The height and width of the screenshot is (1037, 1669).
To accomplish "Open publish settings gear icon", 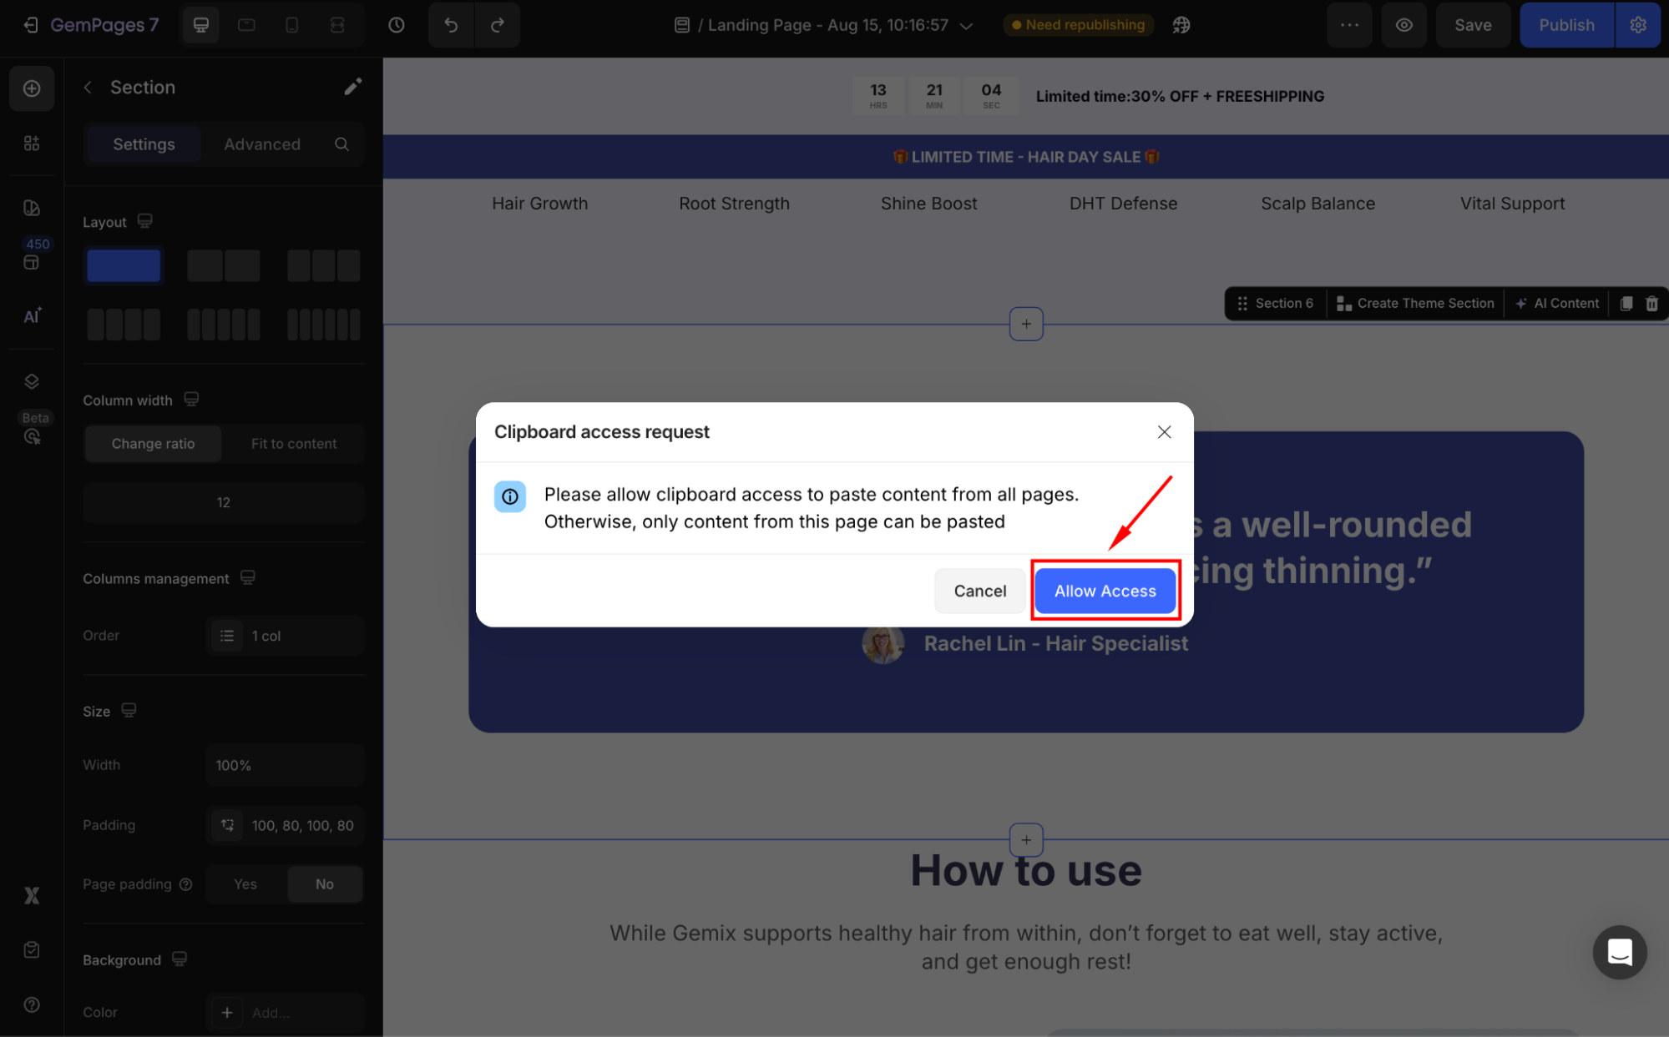I will point(1638,25).
